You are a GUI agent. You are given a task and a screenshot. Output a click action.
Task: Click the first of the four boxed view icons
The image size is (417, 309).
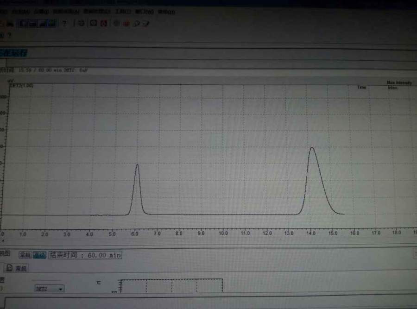(x=23, y=24)
